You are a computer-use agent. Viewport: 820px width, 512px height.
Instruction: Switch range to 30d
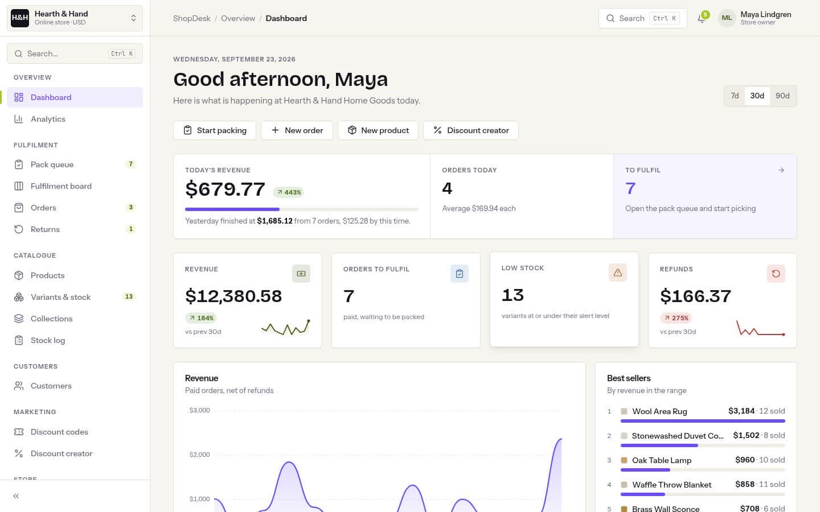[x=757, y=96]
